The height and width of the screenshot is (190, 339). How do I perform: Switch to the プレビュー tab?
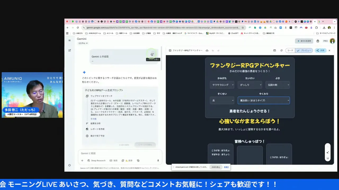click(x=304, y=50)
